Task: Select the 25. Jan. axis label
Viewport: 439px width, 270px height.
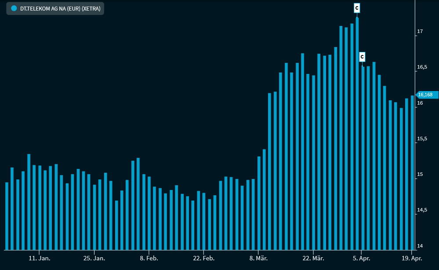Action: click(94, 259)
